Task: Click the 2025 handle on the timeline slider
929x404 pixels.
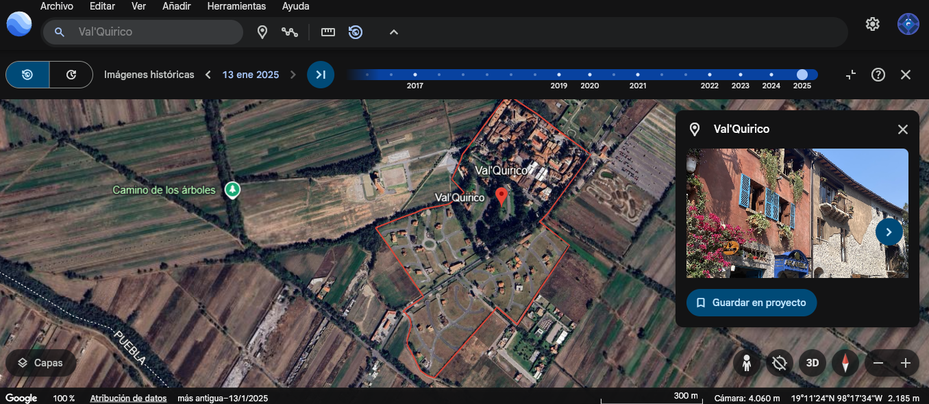Action: [x=802, y=75]
